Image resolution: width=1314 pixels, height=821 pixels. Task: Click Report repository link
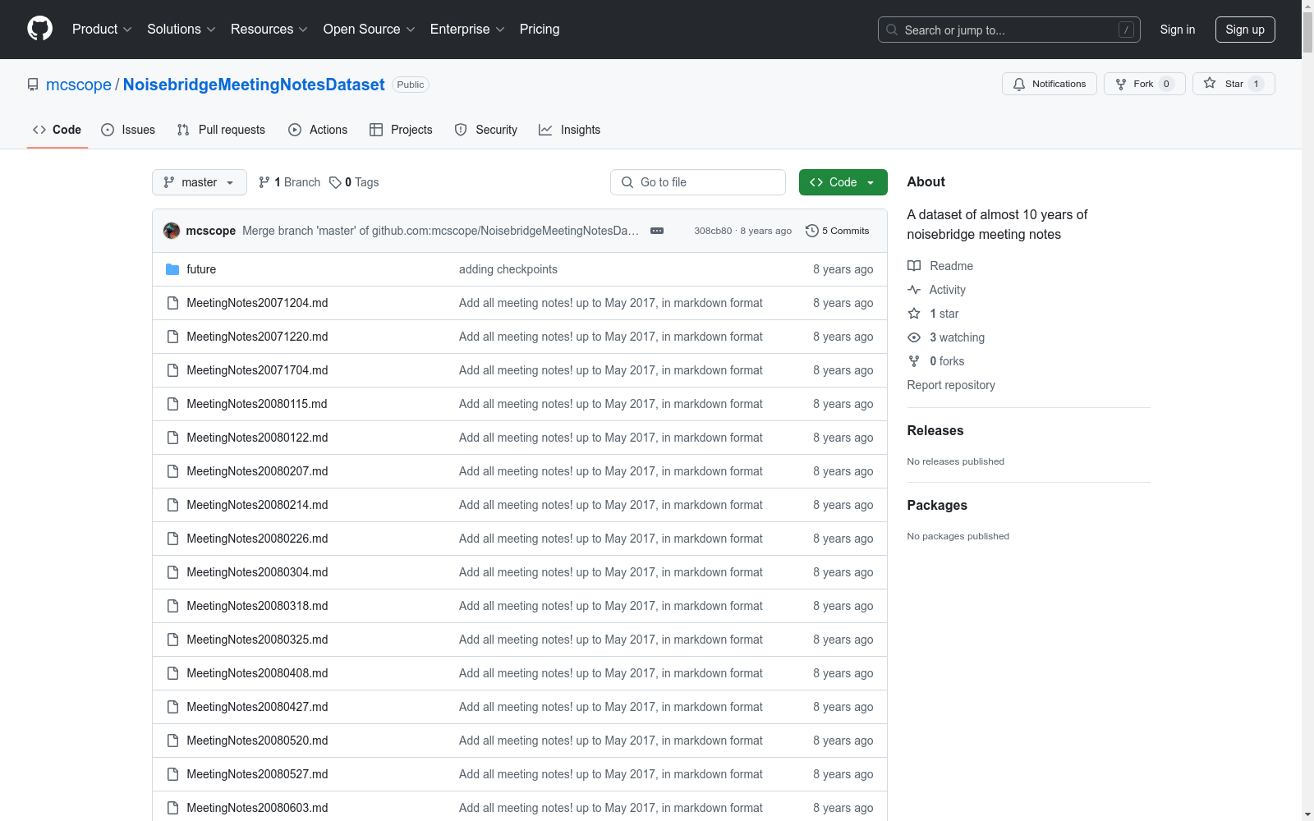(951, 385)
